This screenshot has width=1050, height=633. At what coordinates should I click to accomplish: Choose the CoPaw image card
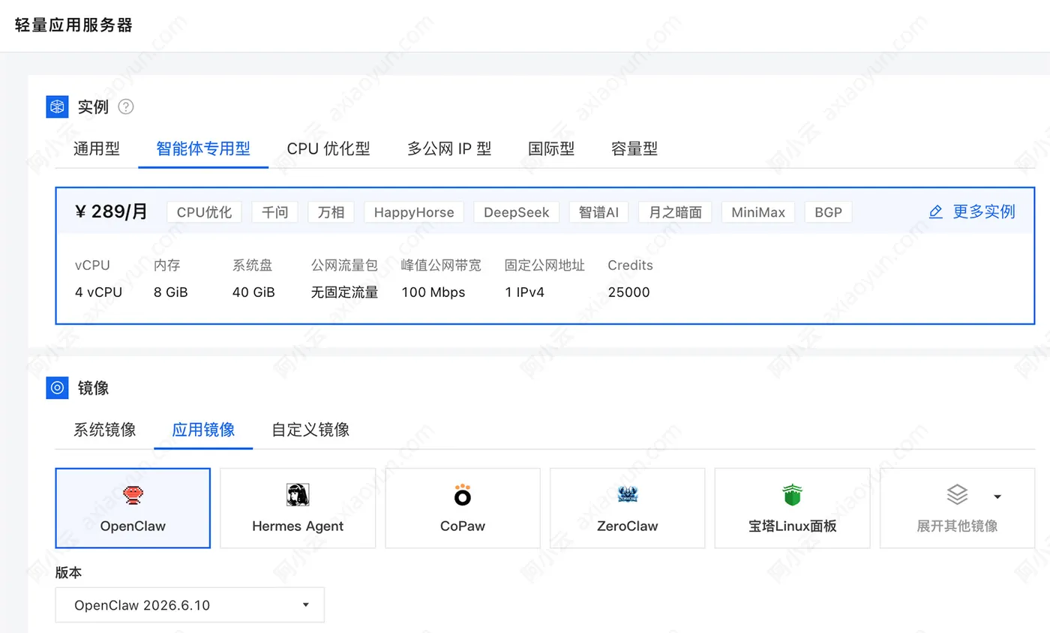pos(463,508)
